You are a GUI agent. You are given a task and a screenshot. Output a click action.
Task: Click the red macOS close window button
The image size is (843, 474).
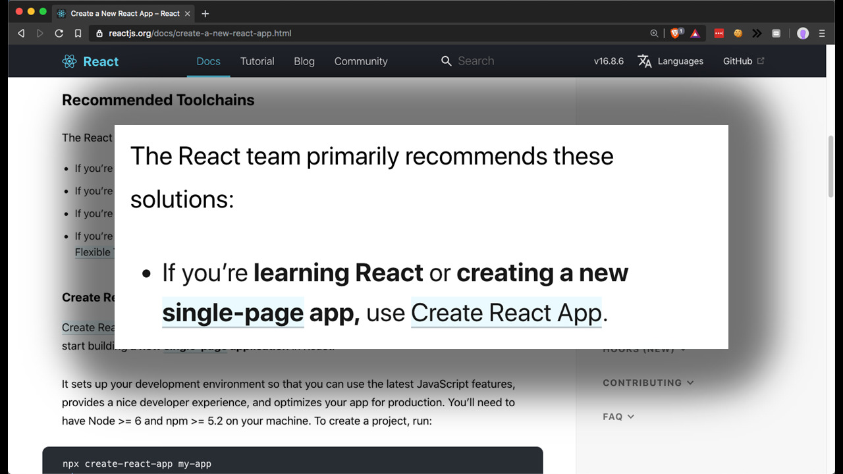click(18, 12)
